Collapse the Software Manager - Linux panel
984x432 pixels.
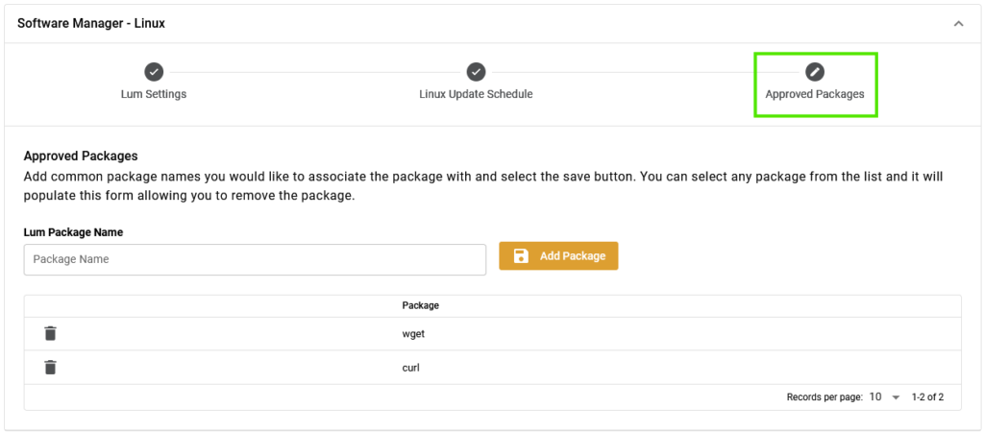[958, 24]
